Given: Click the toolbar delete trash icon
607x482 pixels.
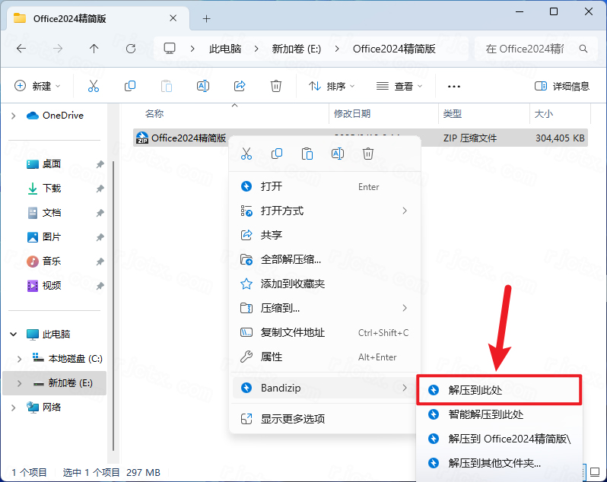Looking at the screenshot, I should (276, 86).
